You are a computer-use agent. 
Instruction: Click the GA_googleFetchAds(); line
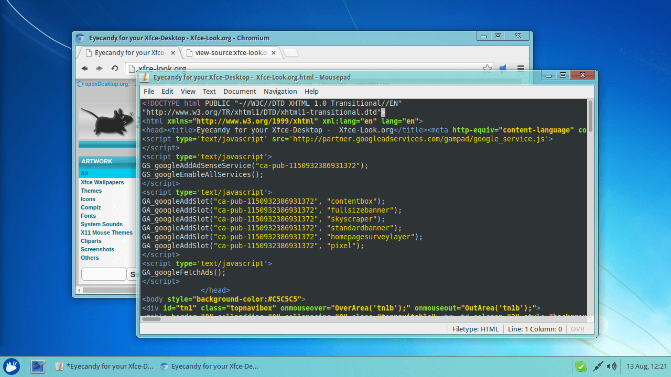click(183, 272)
